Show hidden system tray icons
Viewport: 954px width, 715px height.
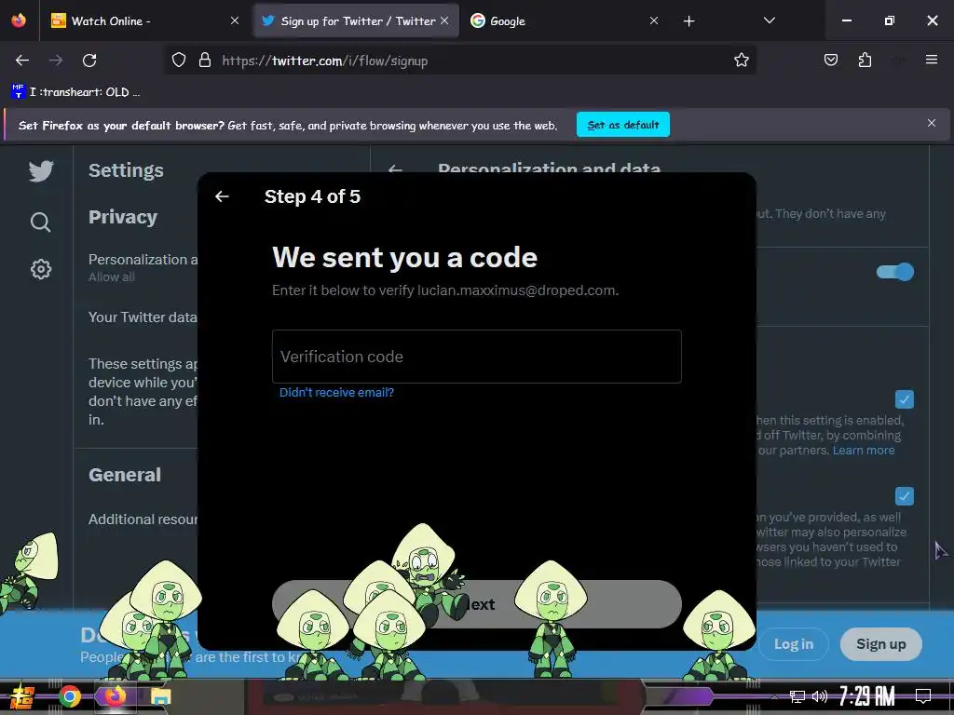tap(774, 696)
